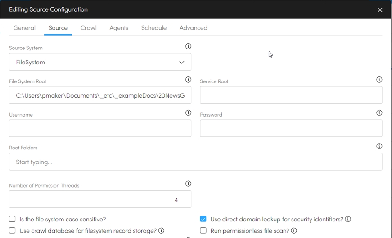Switch to the Crawl tab
The height and width of the screenshot is (238, 392).
88,28
